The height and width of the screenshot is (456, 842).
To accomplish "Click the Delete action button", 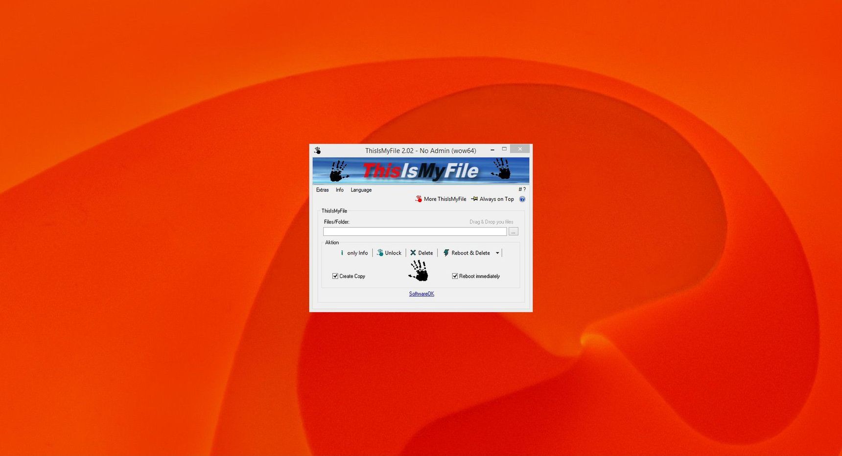I will [421, 253].
